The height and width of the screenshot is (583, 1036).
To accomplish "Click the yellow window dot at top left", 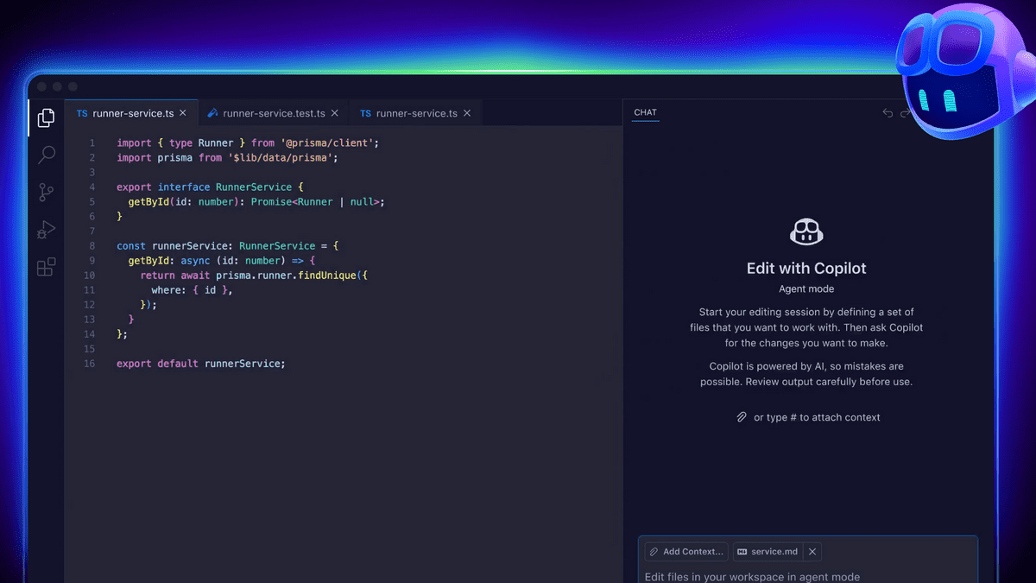I will click(x=57, y=86).
